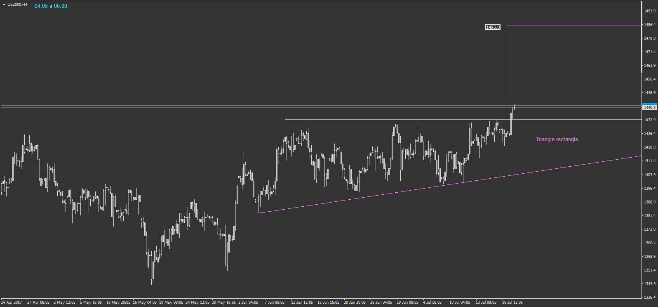Click the 1448.9 price axis label
Screen dimensions: 658x307
(650, 93)
